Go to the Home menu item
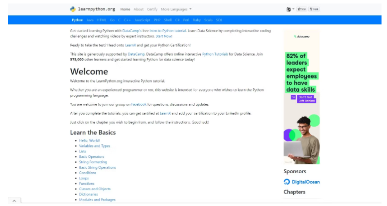The image size is (387, 206). click(x=125, y=9)
